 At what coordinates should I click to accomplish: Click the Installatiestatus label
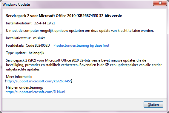pos(19,38)
